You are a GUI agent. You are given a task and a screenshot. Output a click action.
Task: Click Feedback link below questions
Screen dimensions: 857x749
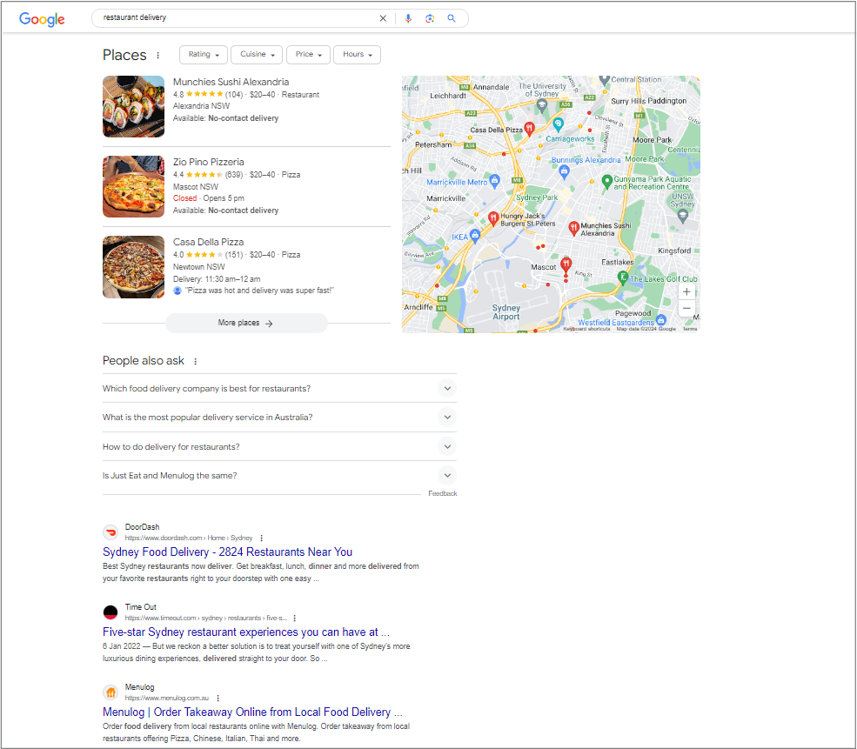443,493
